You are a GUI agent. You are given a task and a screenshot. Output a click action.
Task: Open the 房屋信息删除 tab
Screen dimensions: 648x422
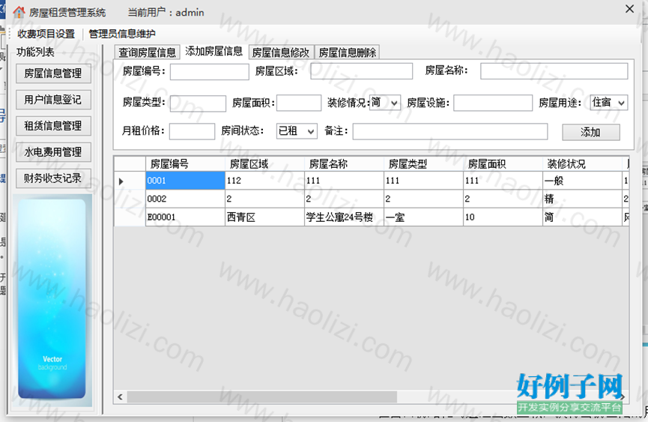click(347, 52)
